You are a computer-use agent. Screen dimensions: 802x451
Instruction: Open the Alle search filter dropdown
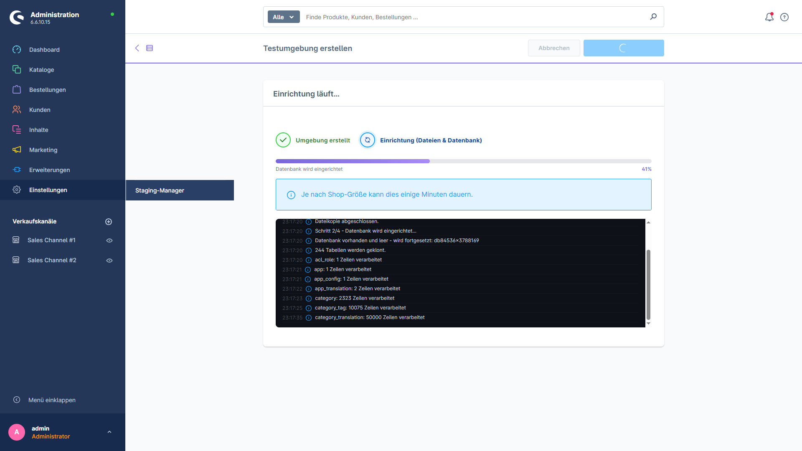(x=284, y=17)
